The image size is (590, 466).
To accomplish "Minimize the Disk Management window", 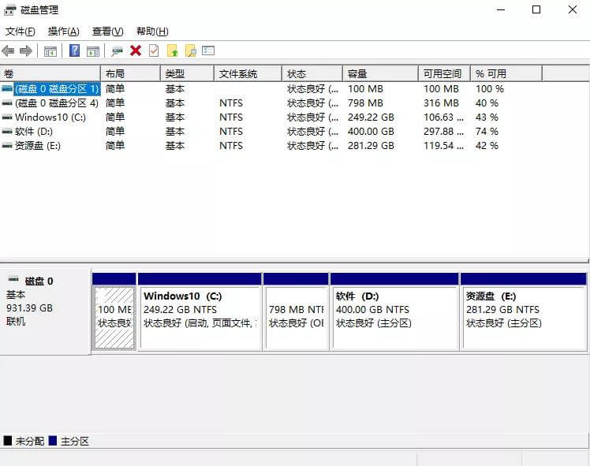I will (x=501, y=9).
